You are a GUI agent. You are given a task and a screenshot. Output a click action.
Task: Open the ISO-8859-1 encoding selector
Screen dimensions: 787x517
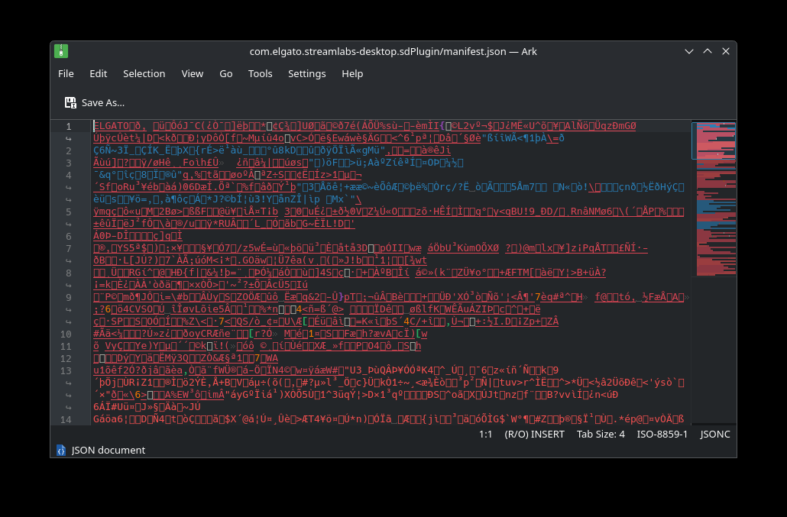[x=662, y=435]
